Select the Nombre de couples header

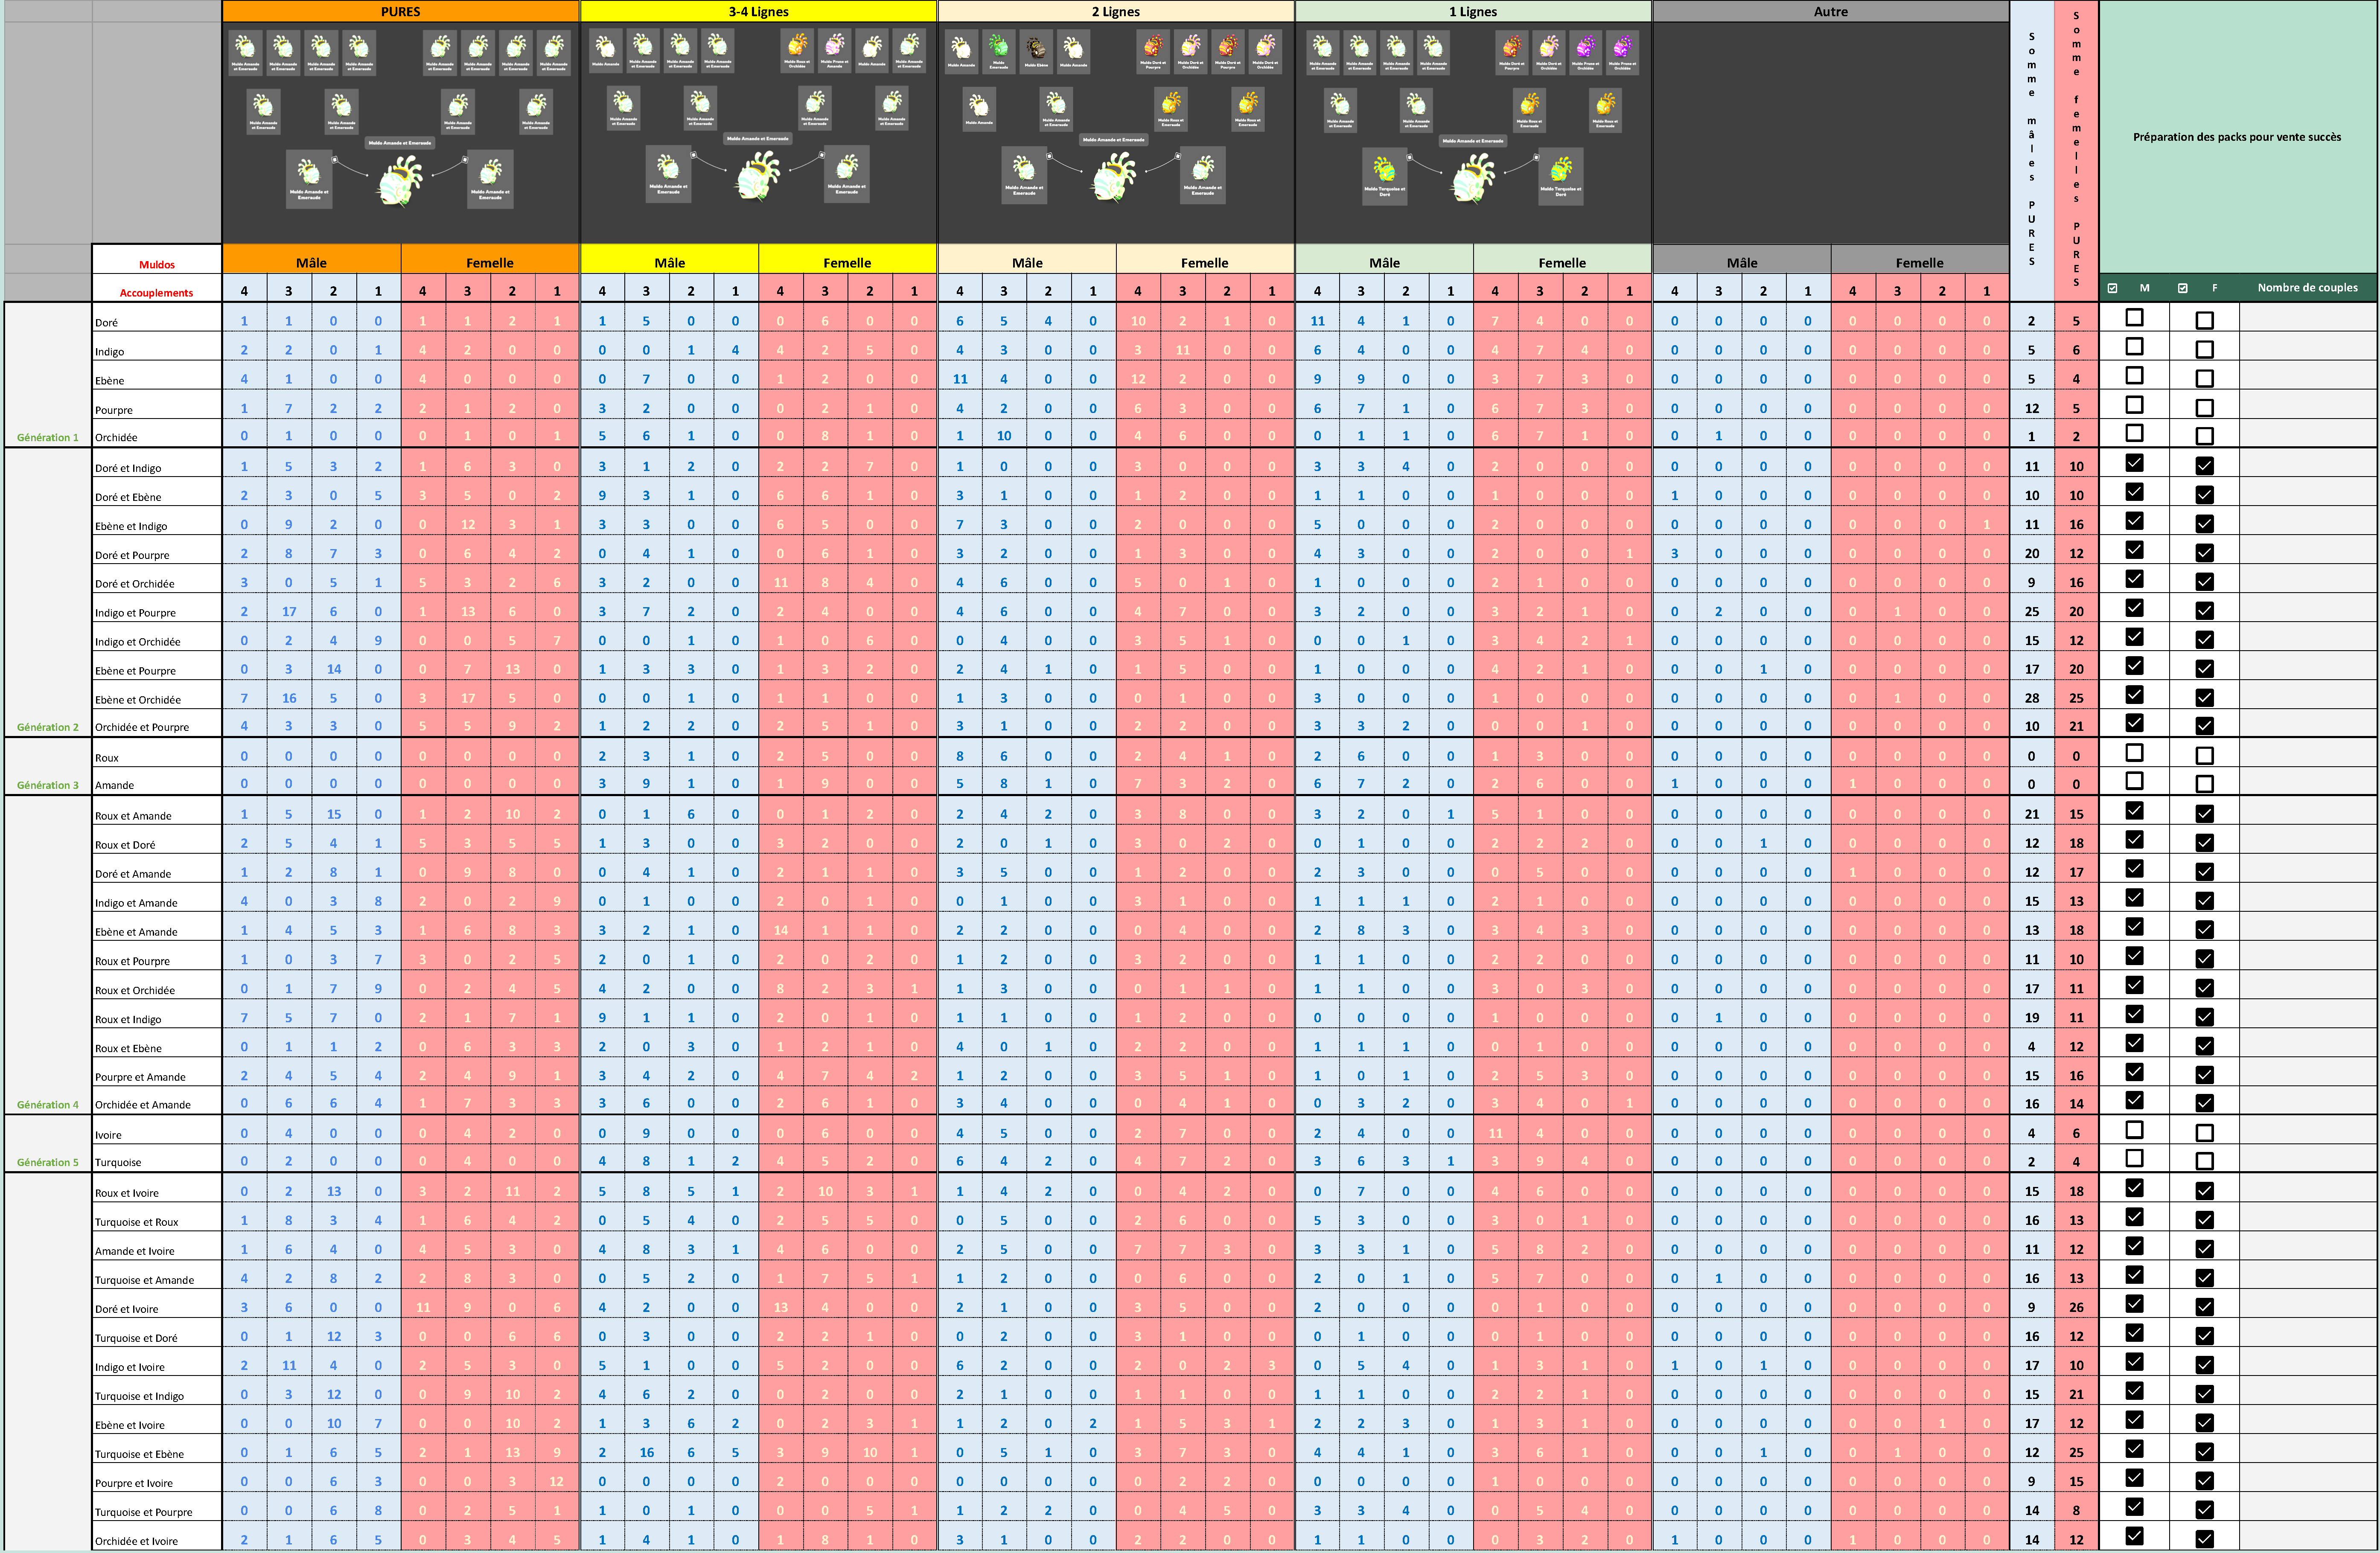coord(2307,288)
